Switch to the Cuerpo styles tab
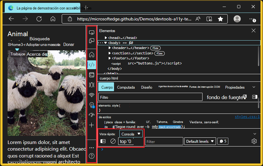The width and height of the screenshot is (263, 166). [106, 87]
